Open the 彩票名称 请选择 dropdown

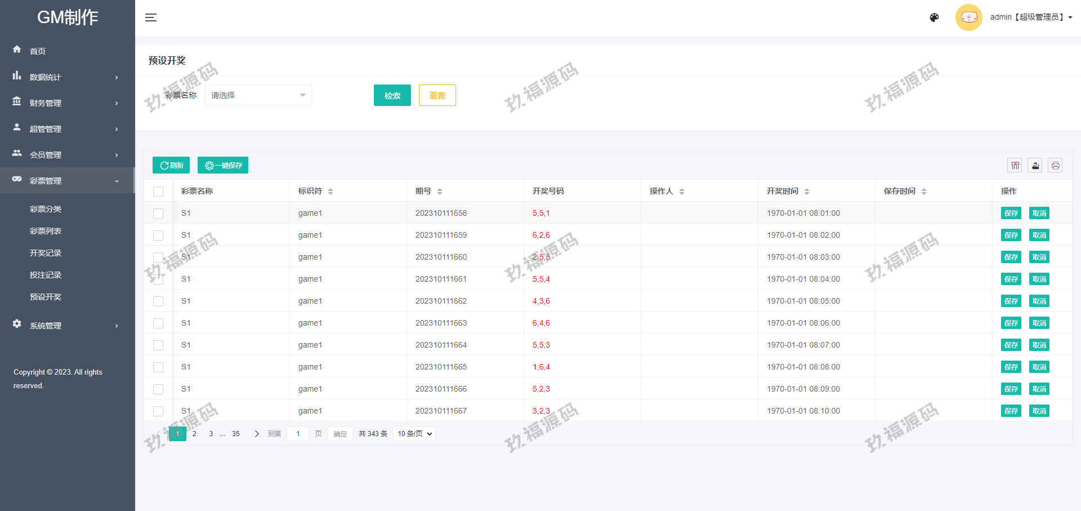coord(258,95)
